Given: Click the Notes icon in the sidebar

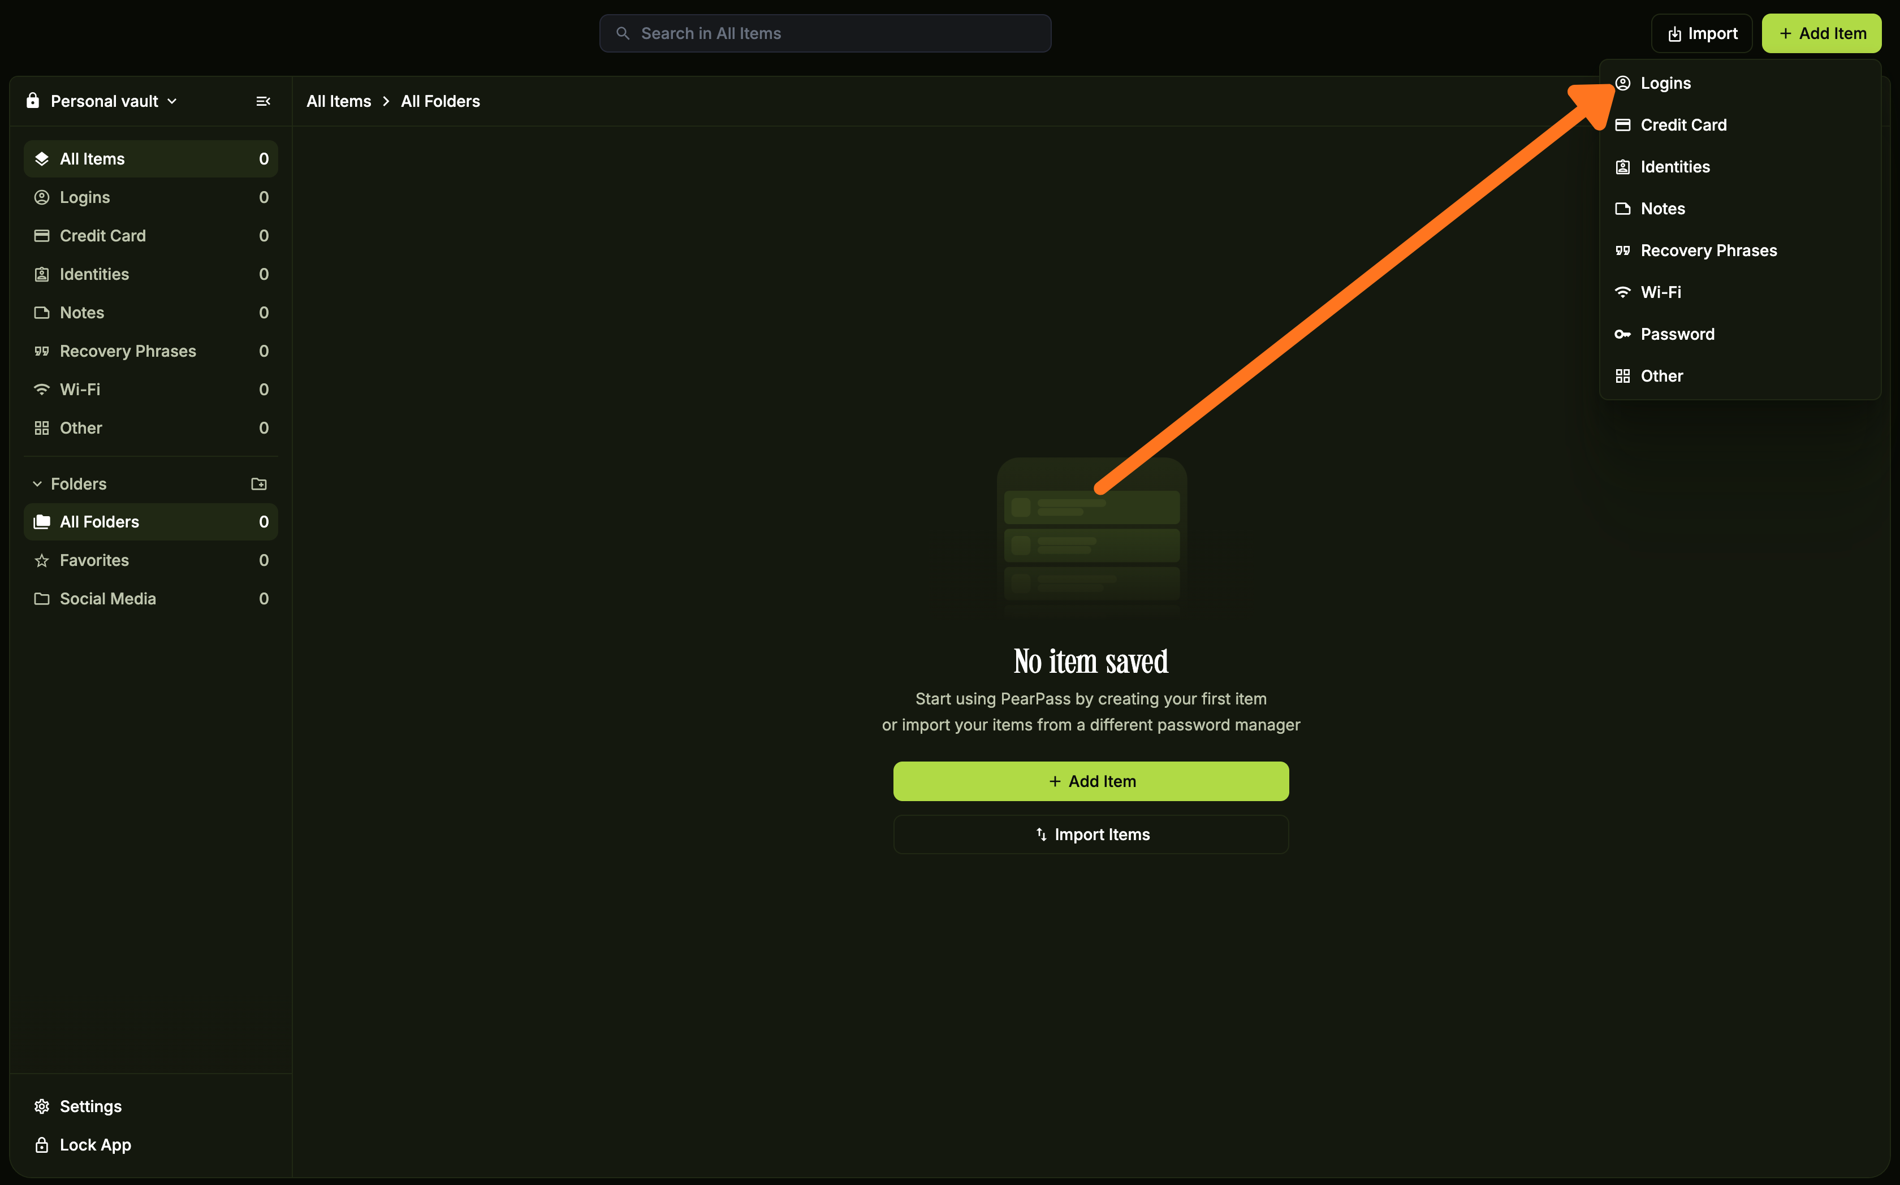Looking at the screenshot, I should click(41, 312).
